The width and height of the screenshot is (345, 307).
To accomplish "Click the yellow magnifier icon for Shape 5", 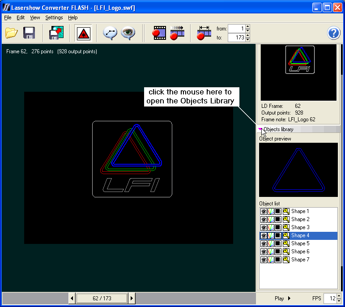I will pyautogui.click(x=286, y=243).
